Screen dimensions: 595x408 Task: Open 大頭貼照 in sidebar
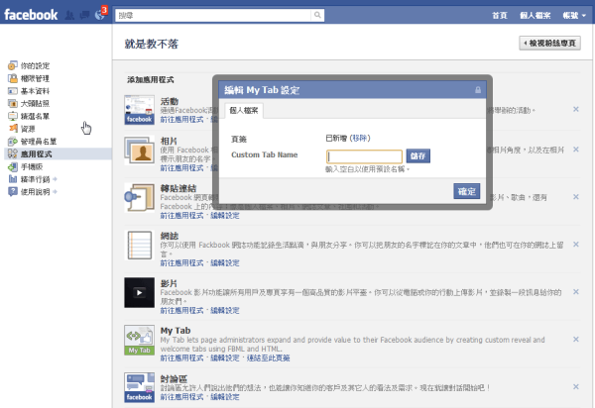(29, 103)
